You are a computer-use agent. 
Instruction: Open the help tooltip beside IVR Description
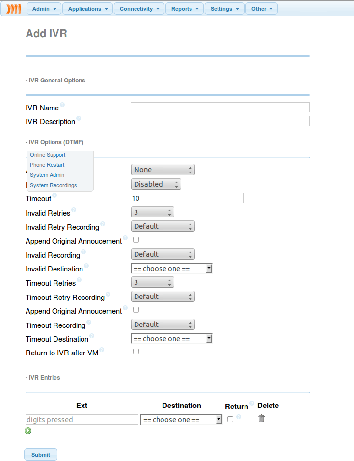coord(79,119)
